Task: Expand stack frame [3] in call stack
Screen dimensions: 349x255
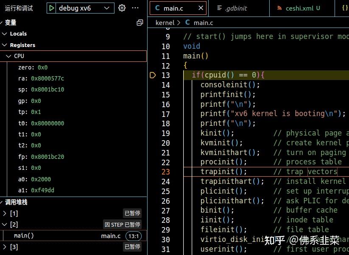Action: tap(5, 247)
